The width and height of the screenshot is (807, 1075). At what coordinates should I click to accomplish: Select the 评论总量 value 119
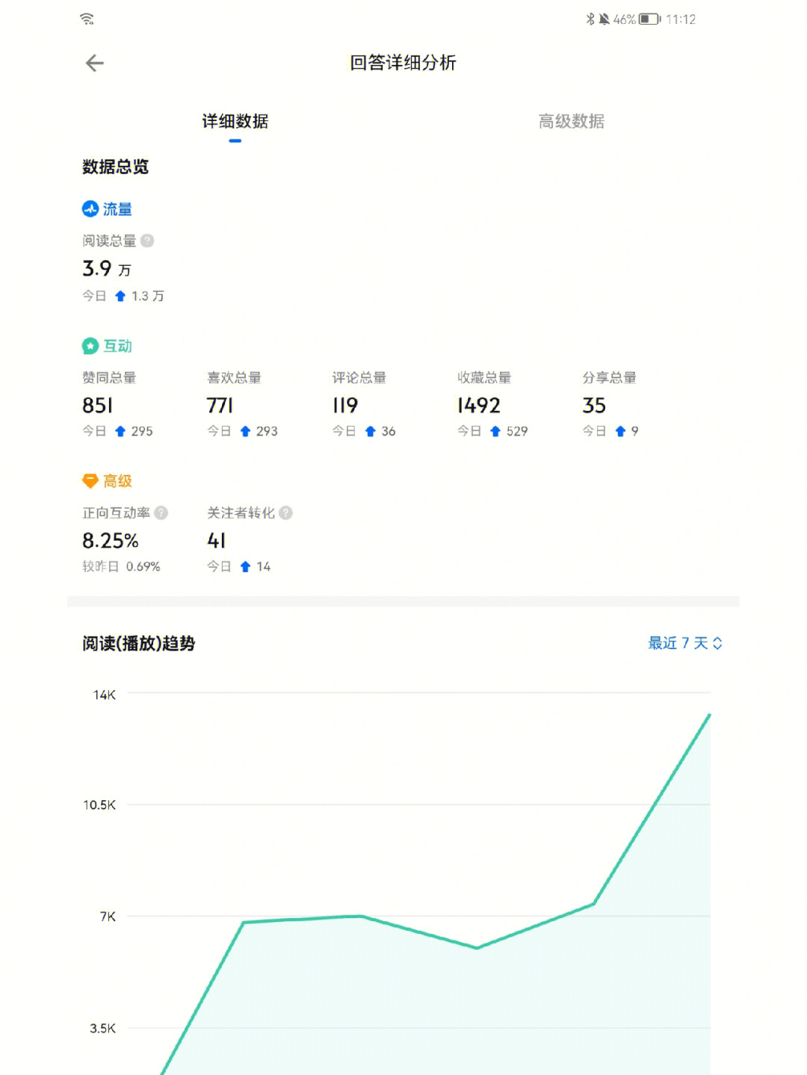point(345,406)
